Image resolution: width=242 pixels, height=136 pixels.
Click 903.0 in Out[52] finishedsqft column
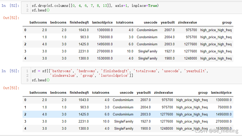(84, 37)
